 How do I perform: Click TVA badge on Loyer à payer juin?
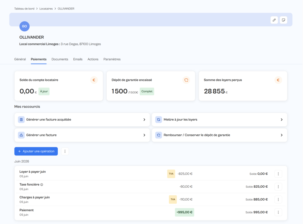[x=171, y=174]
